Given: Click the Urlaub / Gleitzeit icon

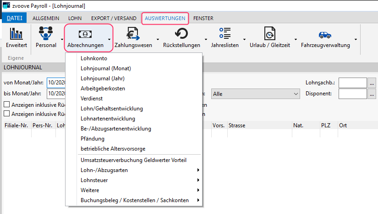Looking at the screenshot, I should tap(269, 34).
